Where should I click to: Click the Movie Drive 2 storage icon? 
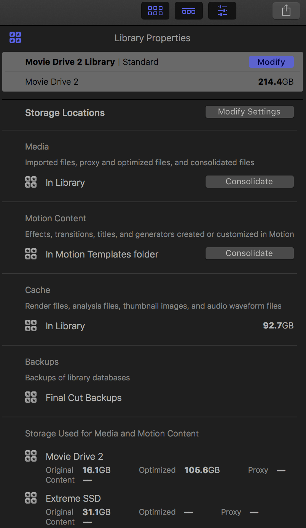coord(31,456)
